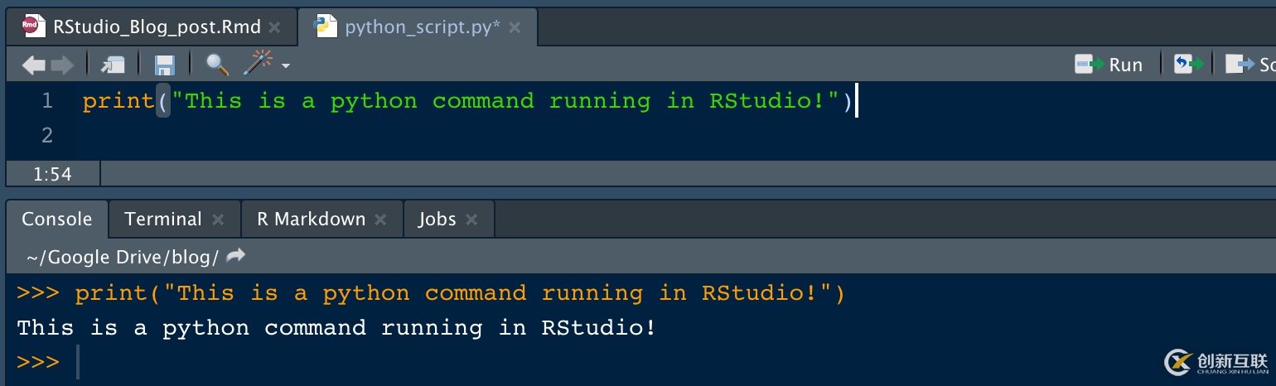The width and height of the screenshot is (1276, 386).
Task: Switch to the R Markdown pane tab
Action: (x=311, y=219)
